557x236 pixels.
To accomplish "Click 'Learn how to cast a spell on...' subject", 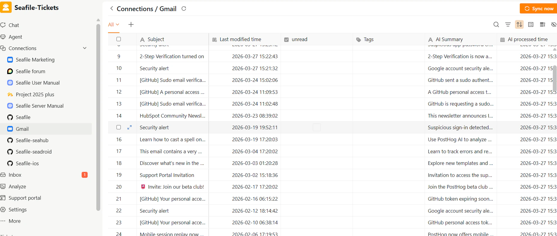I will pyautogui.click(x=173, y=139).
